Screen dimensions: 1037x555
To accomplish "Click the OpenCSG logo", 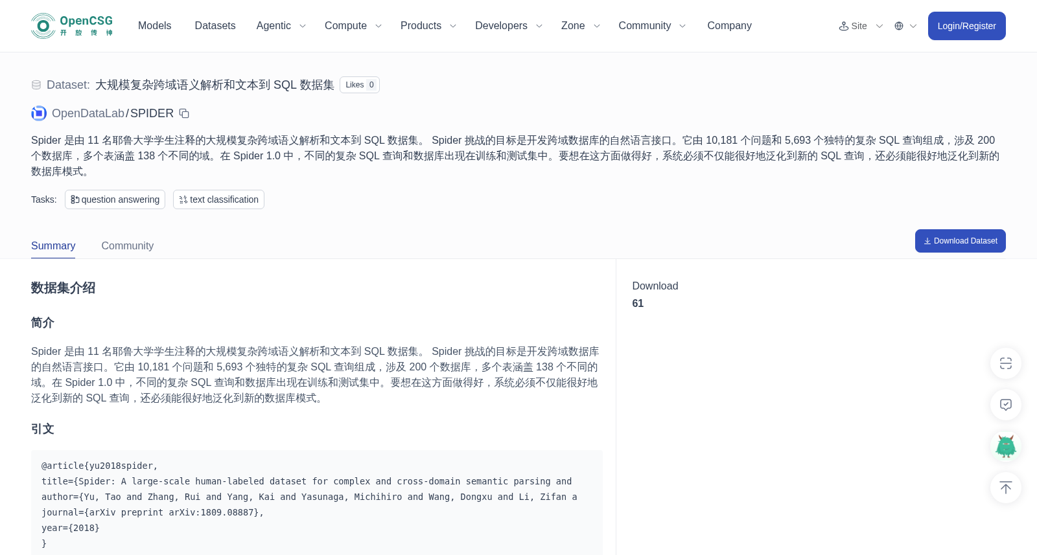I will [x=72, y=26].
